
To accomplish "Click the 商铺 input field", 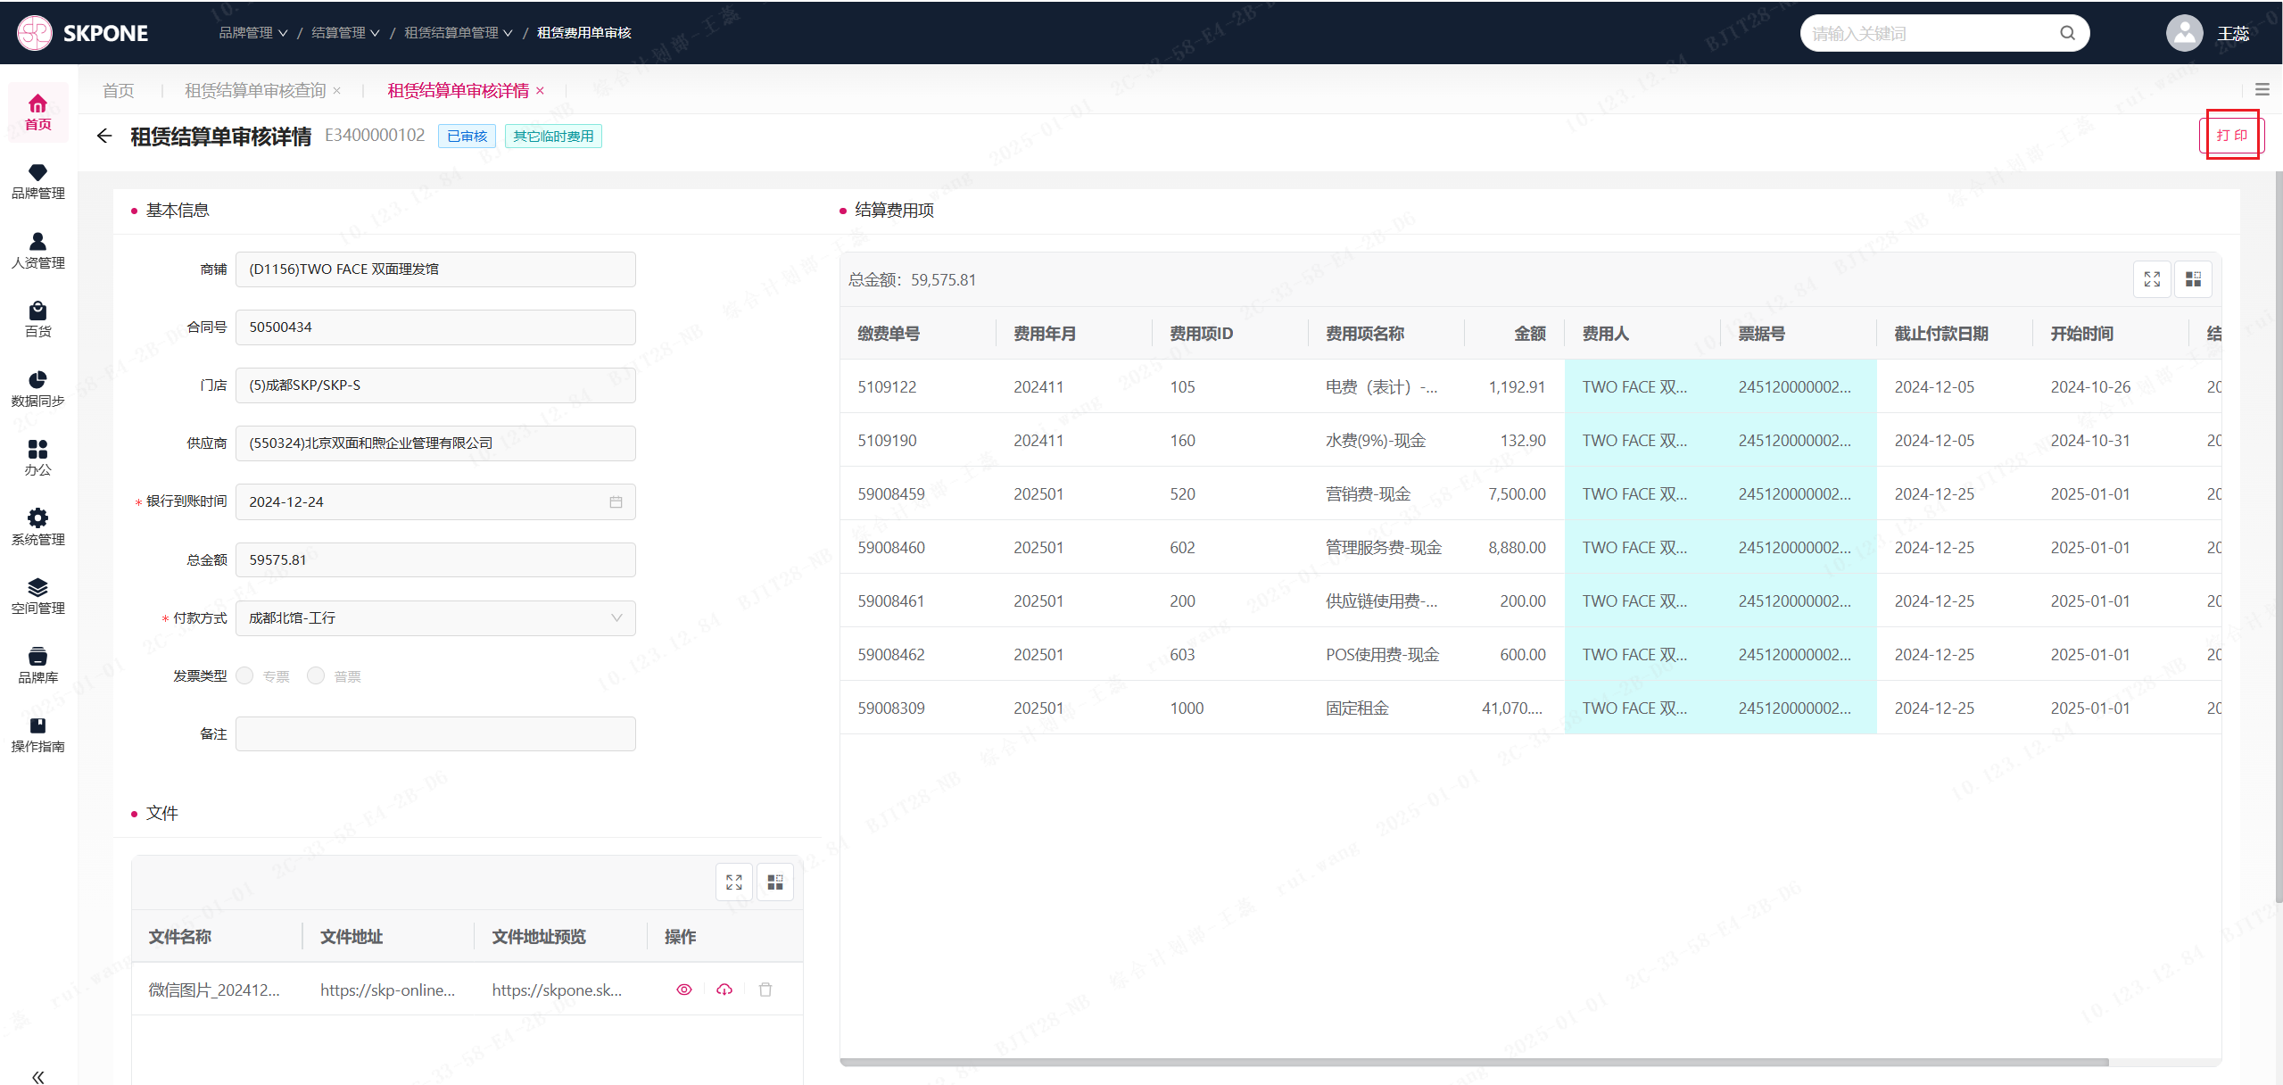I will pos(435,269).
